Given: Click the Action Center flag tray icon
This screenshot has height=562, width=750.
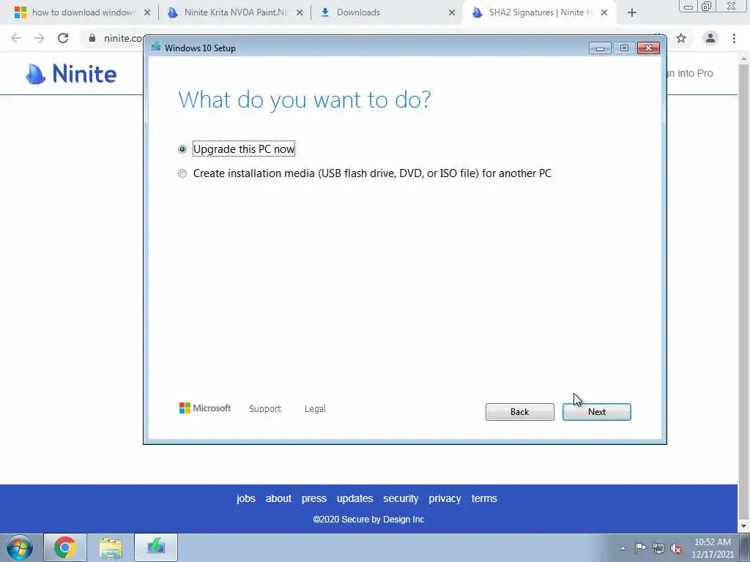Looking at the screenshot, I should pyautogui.click(x=640, y=548).
